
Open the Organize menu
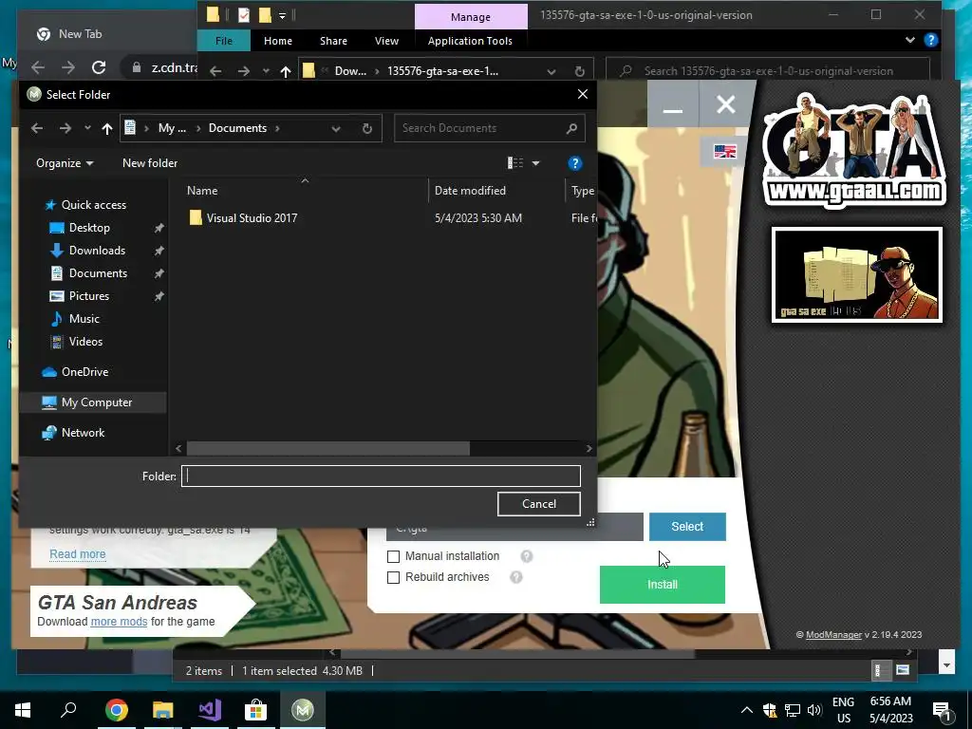65,163
